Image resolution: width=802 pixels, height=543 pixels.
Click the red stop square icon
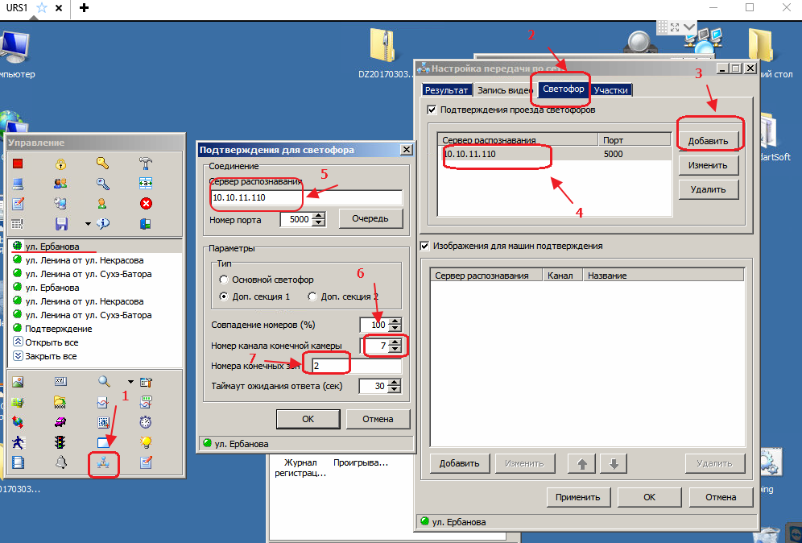pos(18,163)
